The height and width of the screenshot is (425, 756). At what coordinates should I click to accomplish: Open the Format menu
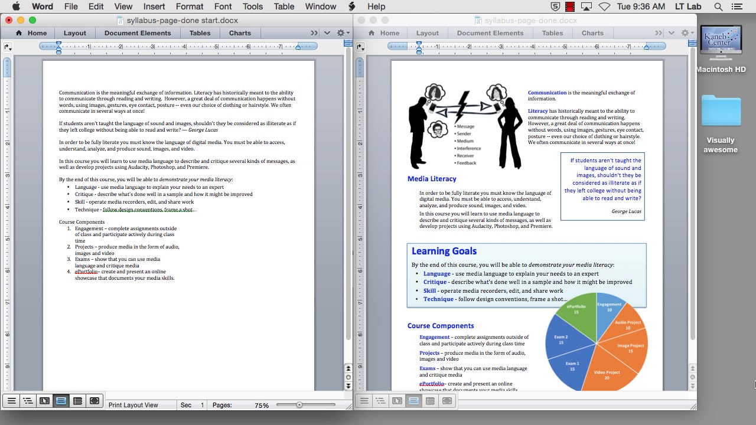pyautogui.click(x=190, y=6)
